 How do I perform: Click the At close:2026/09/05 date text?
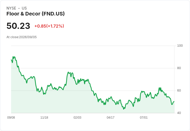click(x=22, y=37)
